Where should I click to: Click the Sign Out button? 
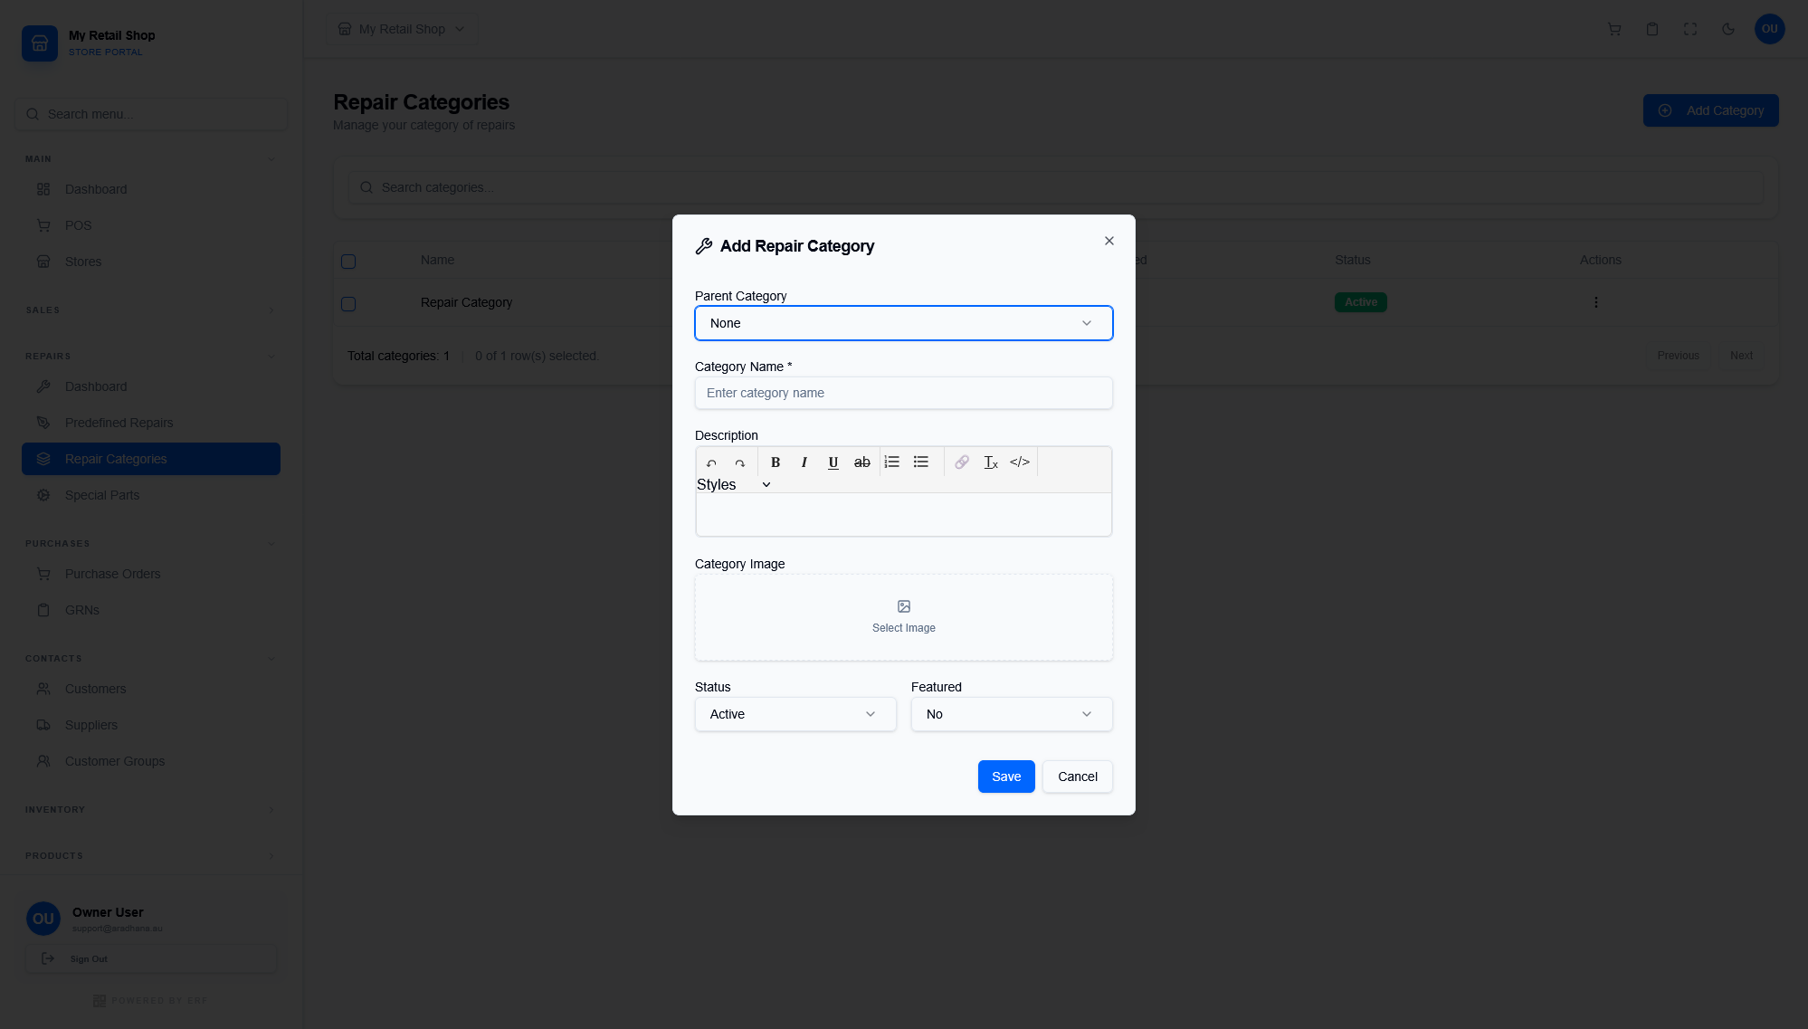[151, 959]
